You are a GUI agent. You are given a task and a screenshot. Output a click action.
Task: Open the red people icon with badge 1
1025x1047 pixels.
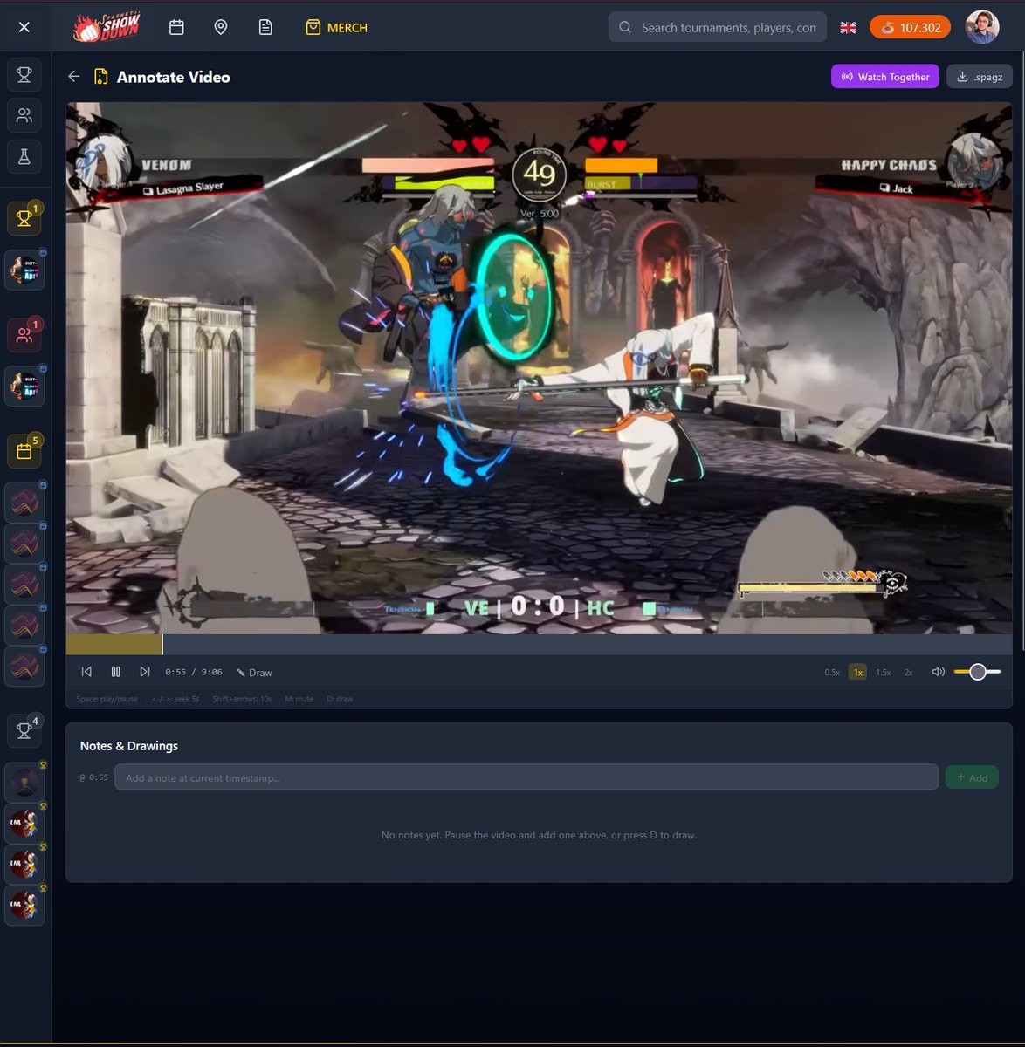point(24,334)
